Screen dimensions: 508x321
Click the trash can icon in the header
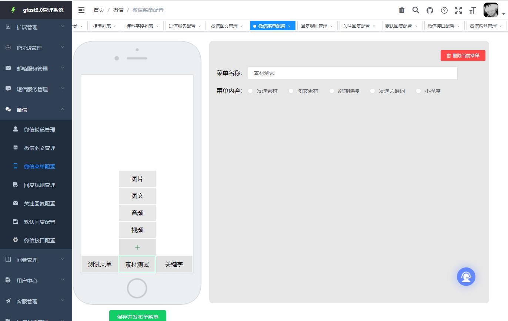pyautogui.click(x=402, y=10)
